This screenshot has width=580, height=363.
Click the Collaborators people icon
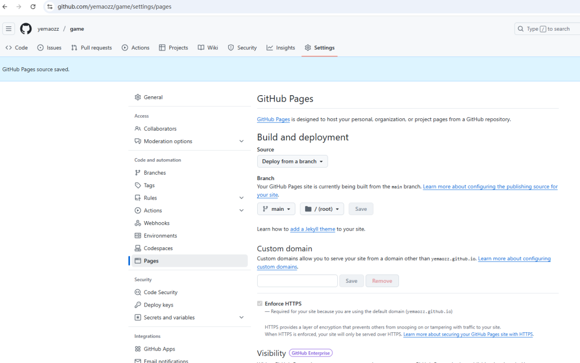pyautogui.click(x=137, y=129)
